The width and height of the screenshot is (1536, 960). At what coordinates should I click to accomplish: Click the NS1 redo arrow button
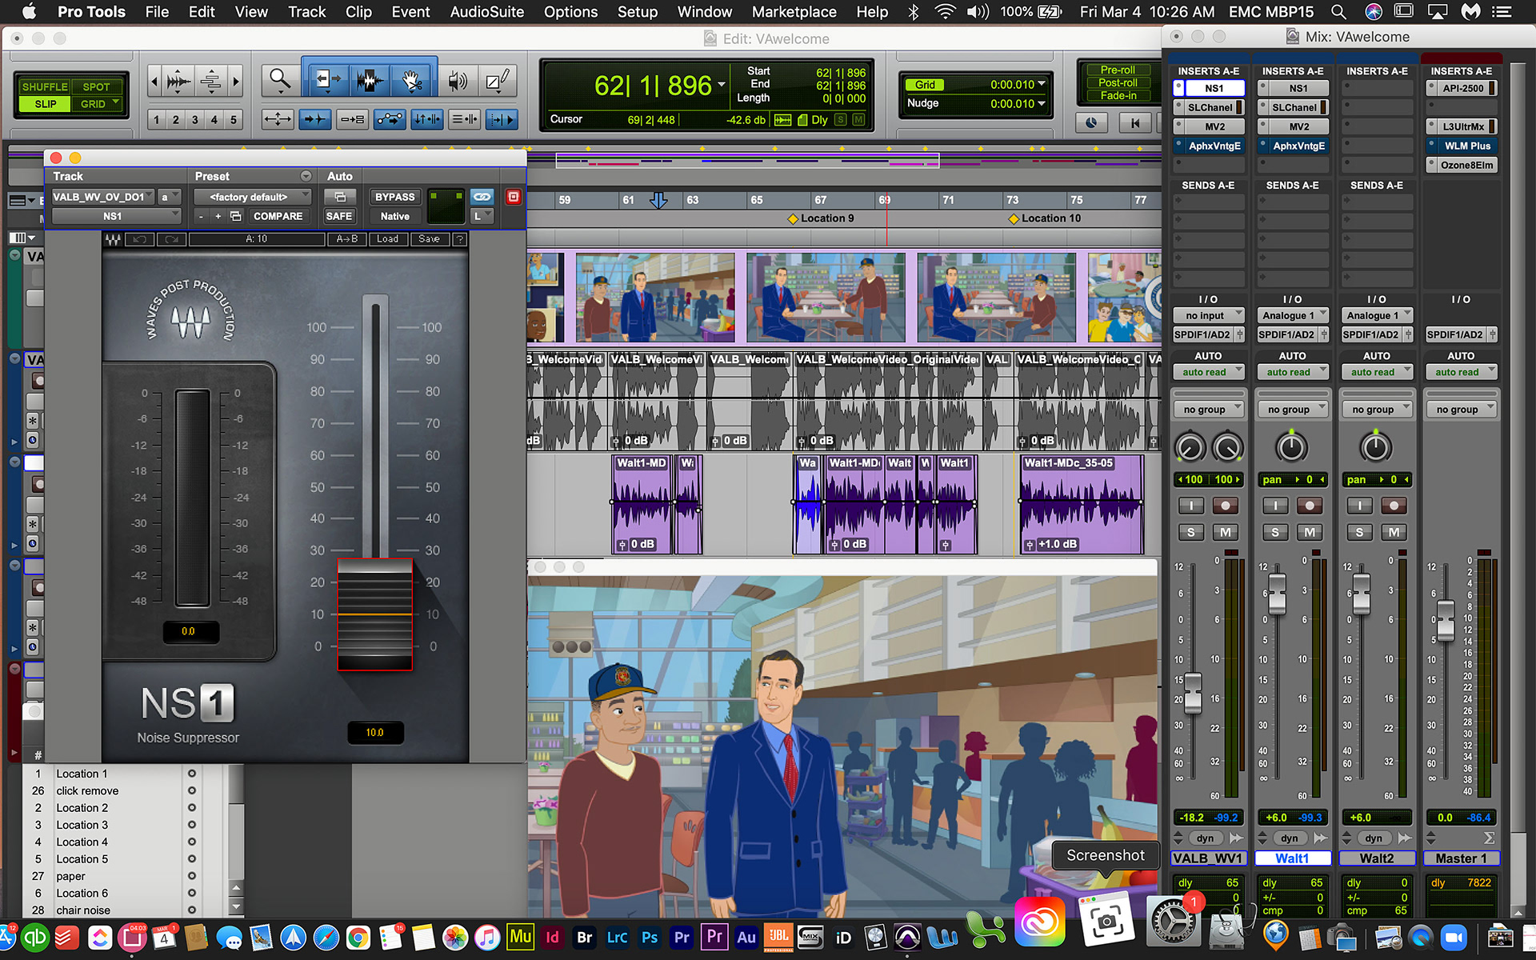click(x=170, y=239)
